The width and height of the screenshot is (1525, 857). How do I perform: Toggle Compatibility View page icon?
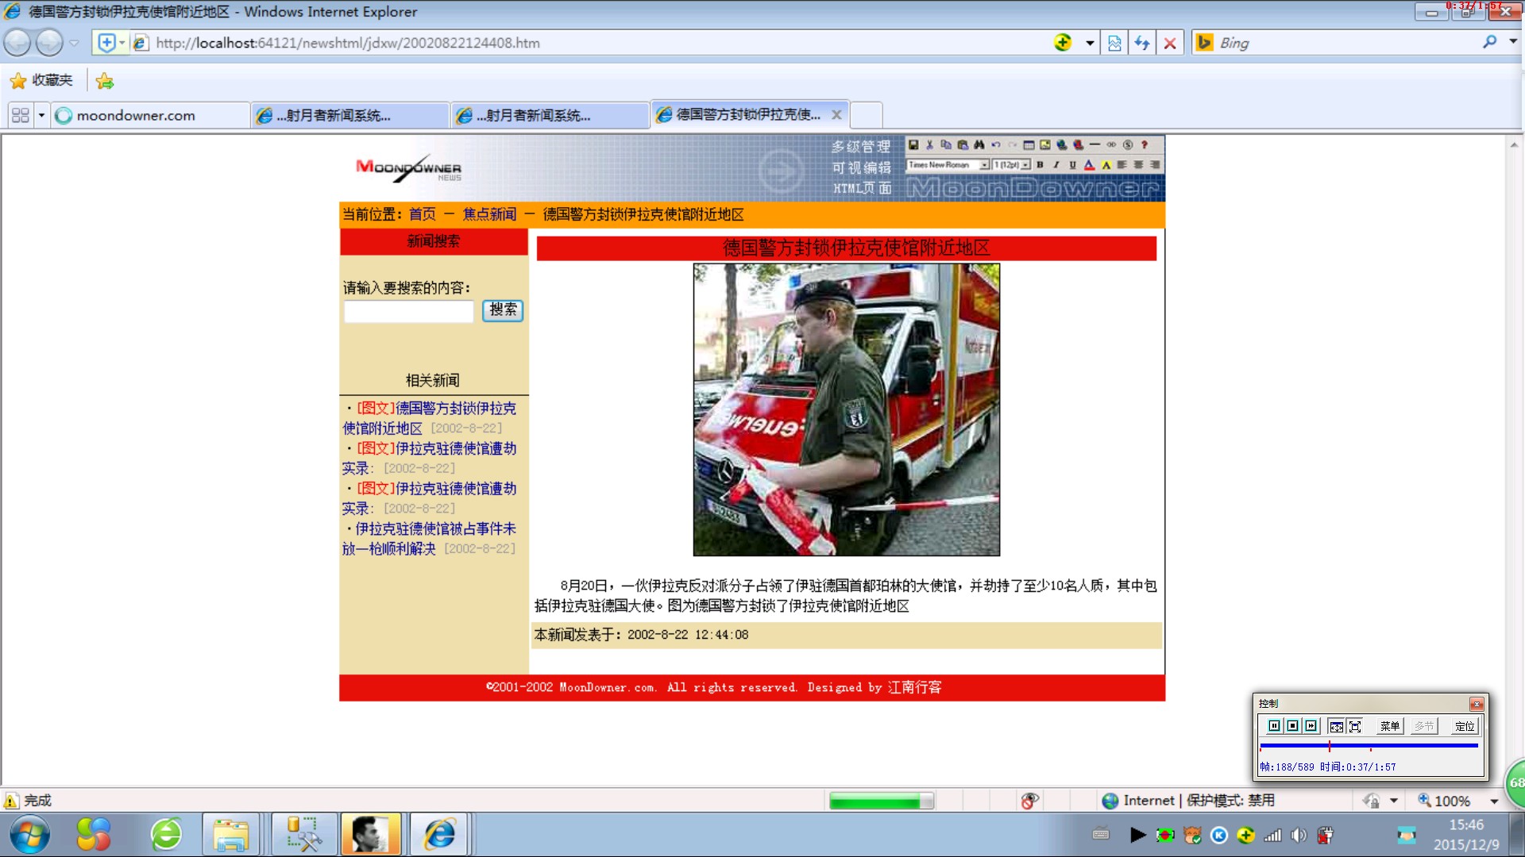pos(1114,43)
